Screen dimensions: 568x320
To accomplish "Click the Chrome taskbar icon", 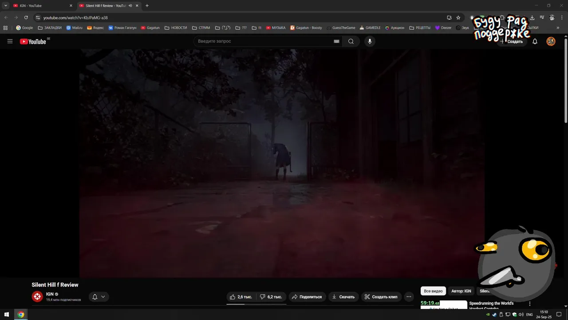I will click(20, 314).
